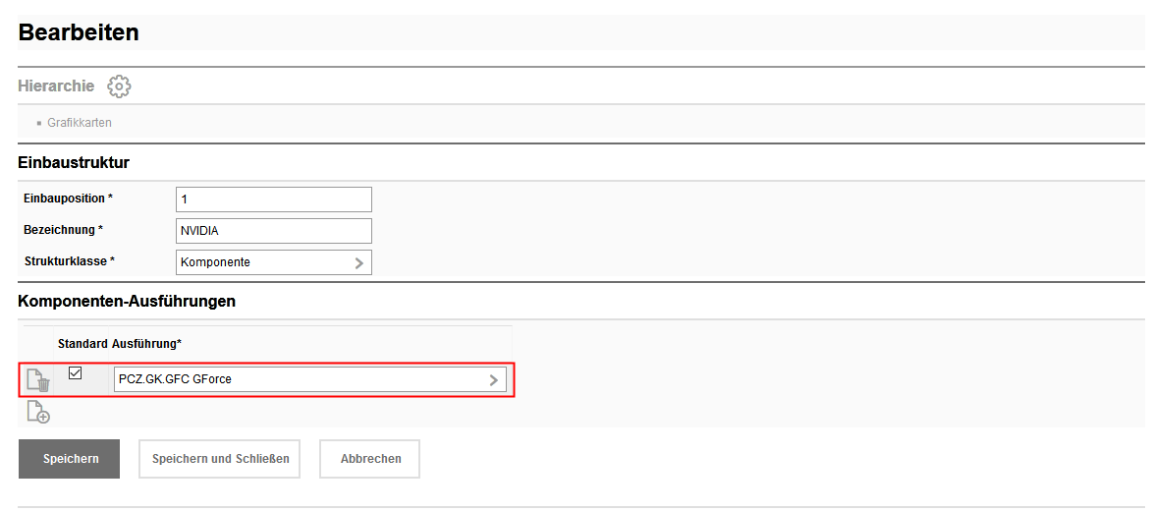
Task: Cancel editing with Abbrechen
Action: tap(370, 459)
